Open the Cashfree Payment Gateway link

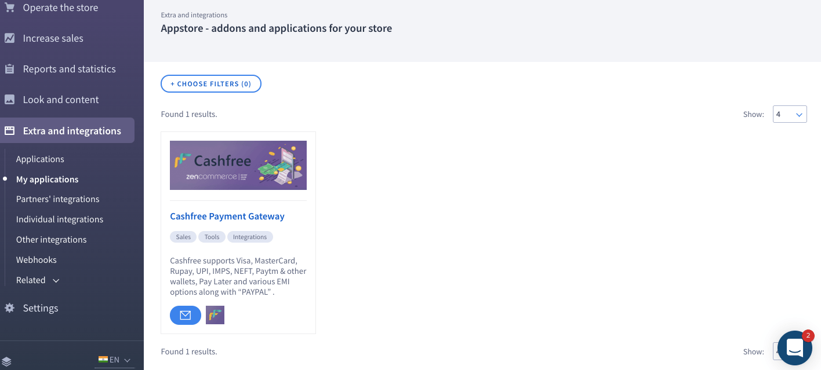pyautogui.click(x=227, y=216)
